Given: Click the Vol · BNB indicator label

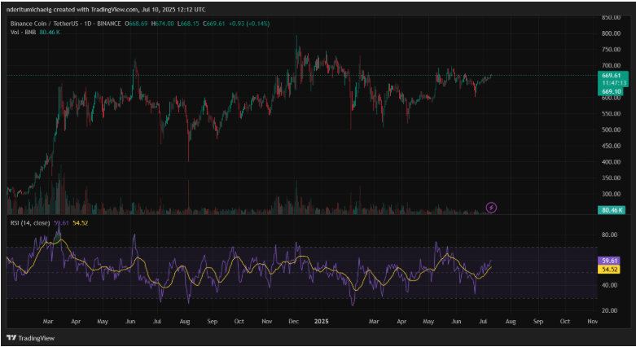Looking at the screenshot, I should coord(23,32).
